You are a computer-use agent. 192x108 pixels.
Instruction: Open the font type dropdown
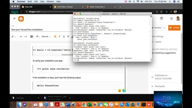click(x=32, y=37)
